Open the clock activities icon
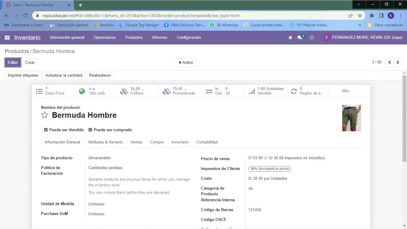 [312, 37]
